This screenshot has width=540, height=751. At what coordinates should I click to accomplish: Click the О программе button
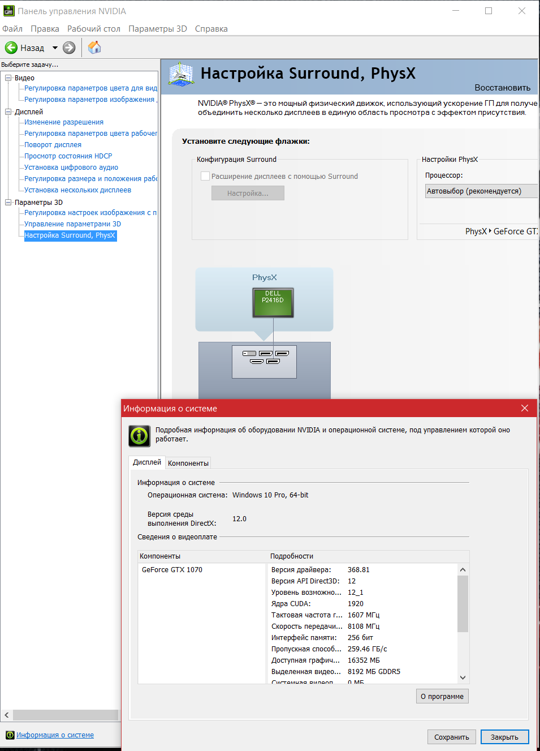coord(442,696)
